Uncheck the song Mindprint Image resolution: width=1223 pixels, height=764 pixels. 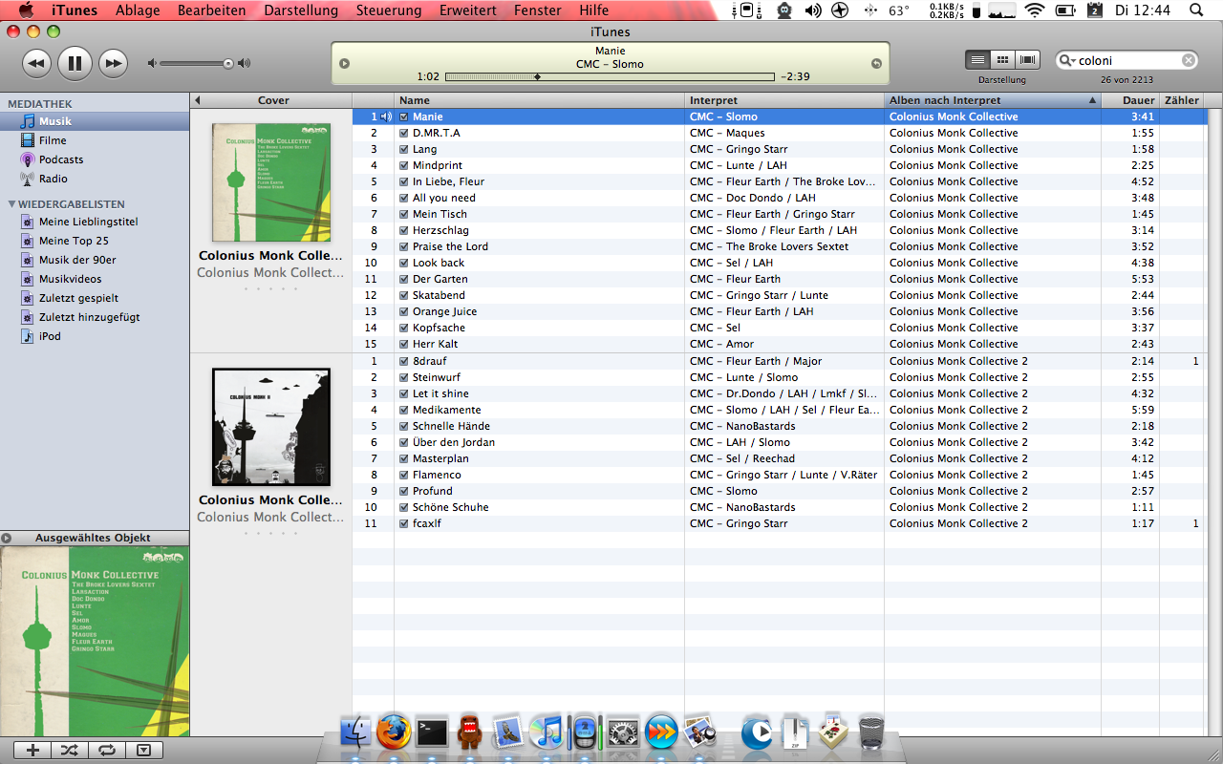(403, 165)
